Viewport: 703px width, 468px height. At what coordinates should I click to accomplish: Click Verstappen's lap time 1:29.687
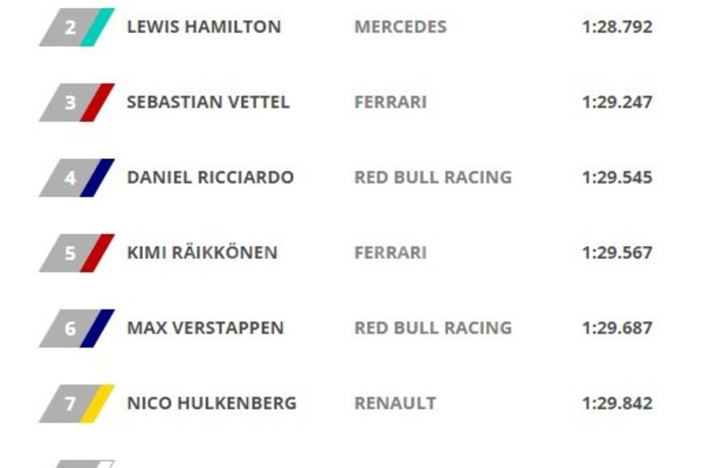617,328
